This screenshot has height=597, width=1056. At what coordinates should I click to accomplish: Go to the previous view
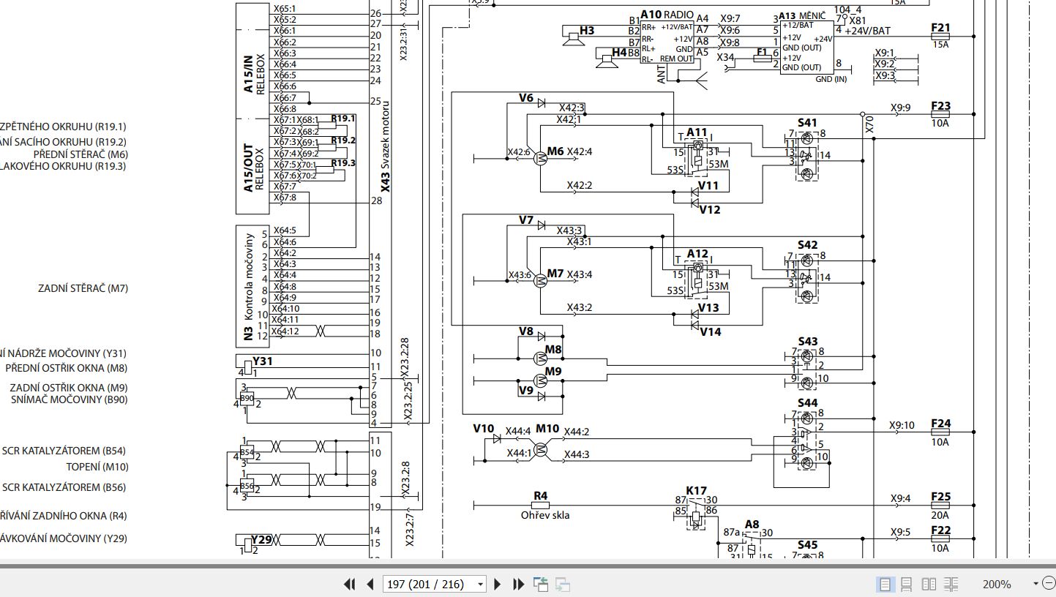point(541,584)
